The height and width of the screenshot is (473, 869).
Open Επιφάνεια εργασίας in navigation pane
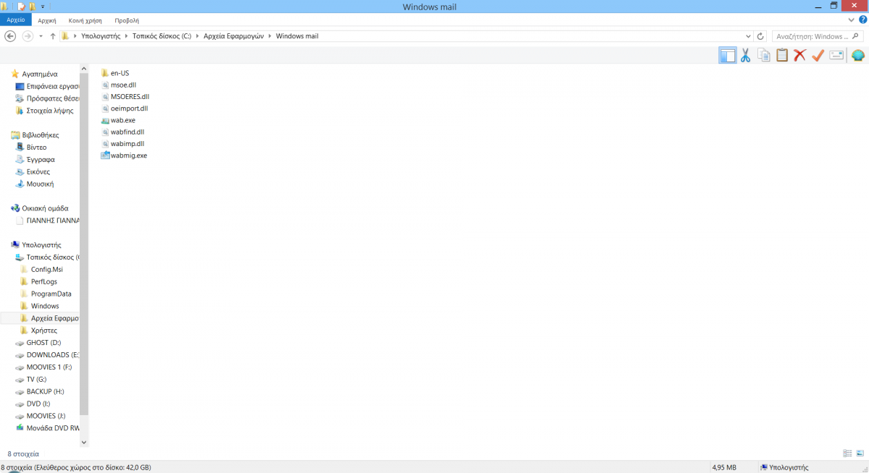tap(47, 86)
